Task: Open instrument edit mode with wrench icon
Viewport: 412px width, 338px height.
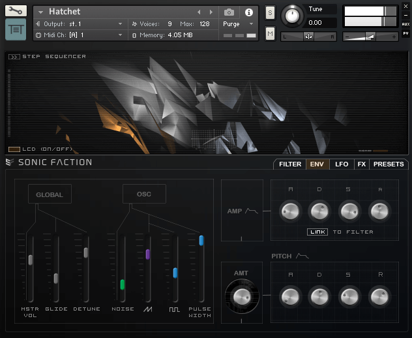Action: pos(16,11)
